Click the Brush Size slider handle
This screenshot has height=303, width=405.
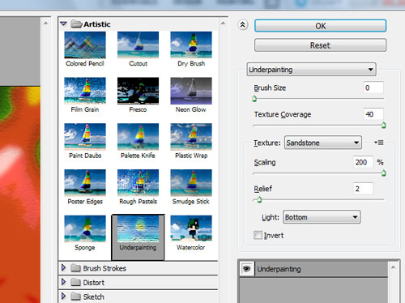tap(254, 99)
